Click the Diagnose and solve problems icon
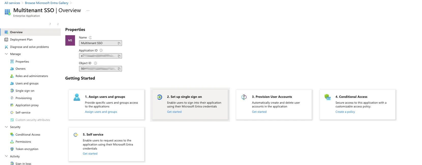Screen dimensions: 422x165 [6, 47]
